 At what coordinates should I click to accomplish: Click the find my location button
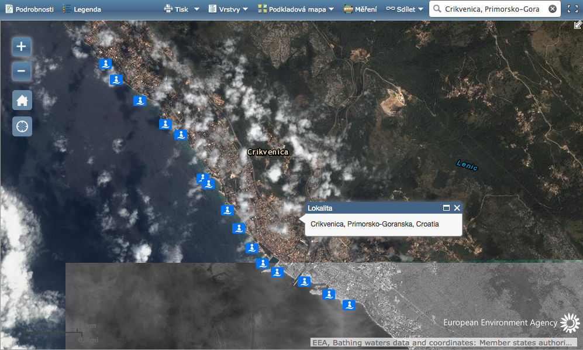tap(22, 126)
